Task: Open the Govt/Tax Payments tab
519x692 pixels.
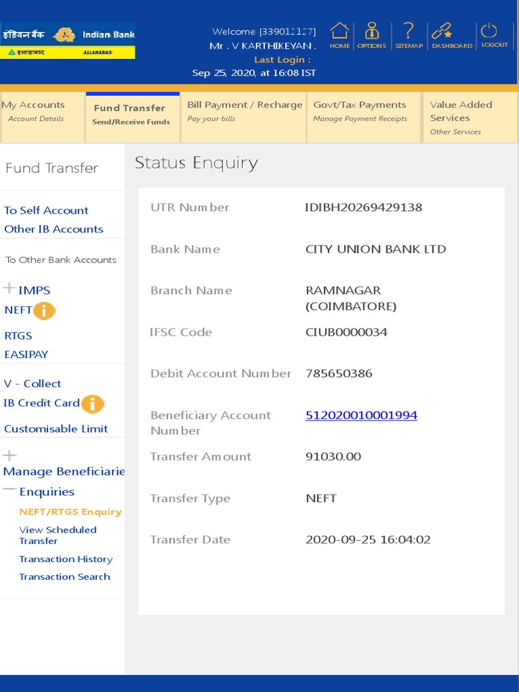Action: click(x=363, y=117)
